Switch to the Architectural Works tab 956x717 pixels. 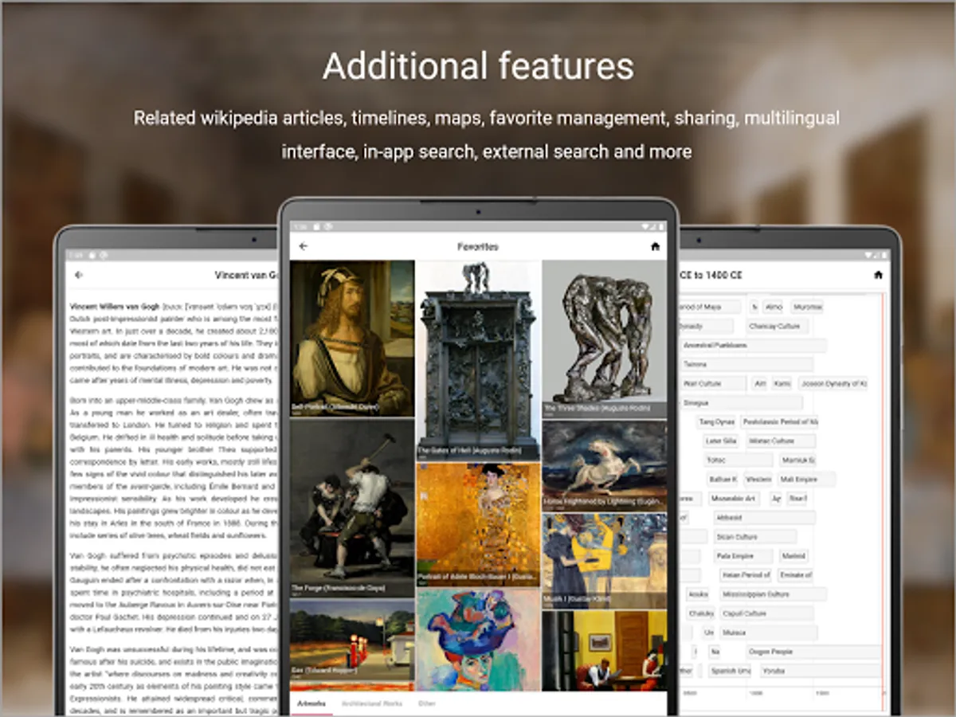[x=372, y=703]
